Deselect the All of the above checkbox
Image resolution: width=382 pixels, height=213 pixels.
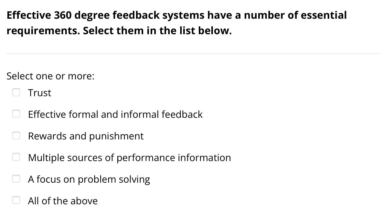point(16,200)
